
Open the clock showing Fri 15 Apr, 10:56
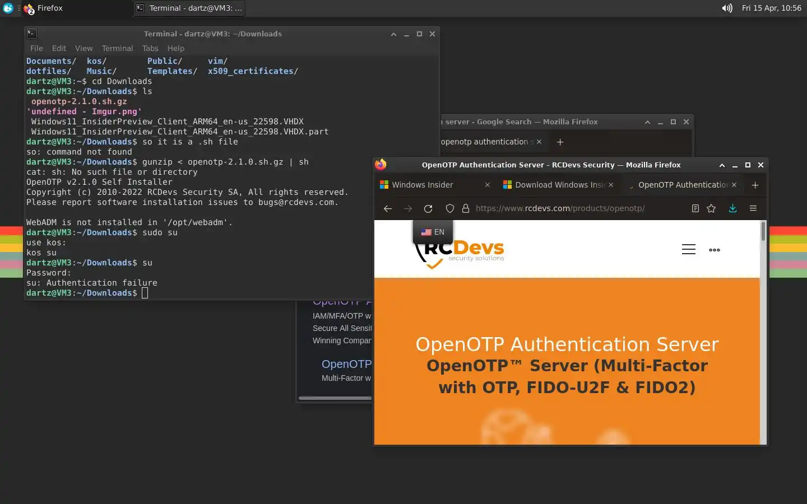(771, 8)
